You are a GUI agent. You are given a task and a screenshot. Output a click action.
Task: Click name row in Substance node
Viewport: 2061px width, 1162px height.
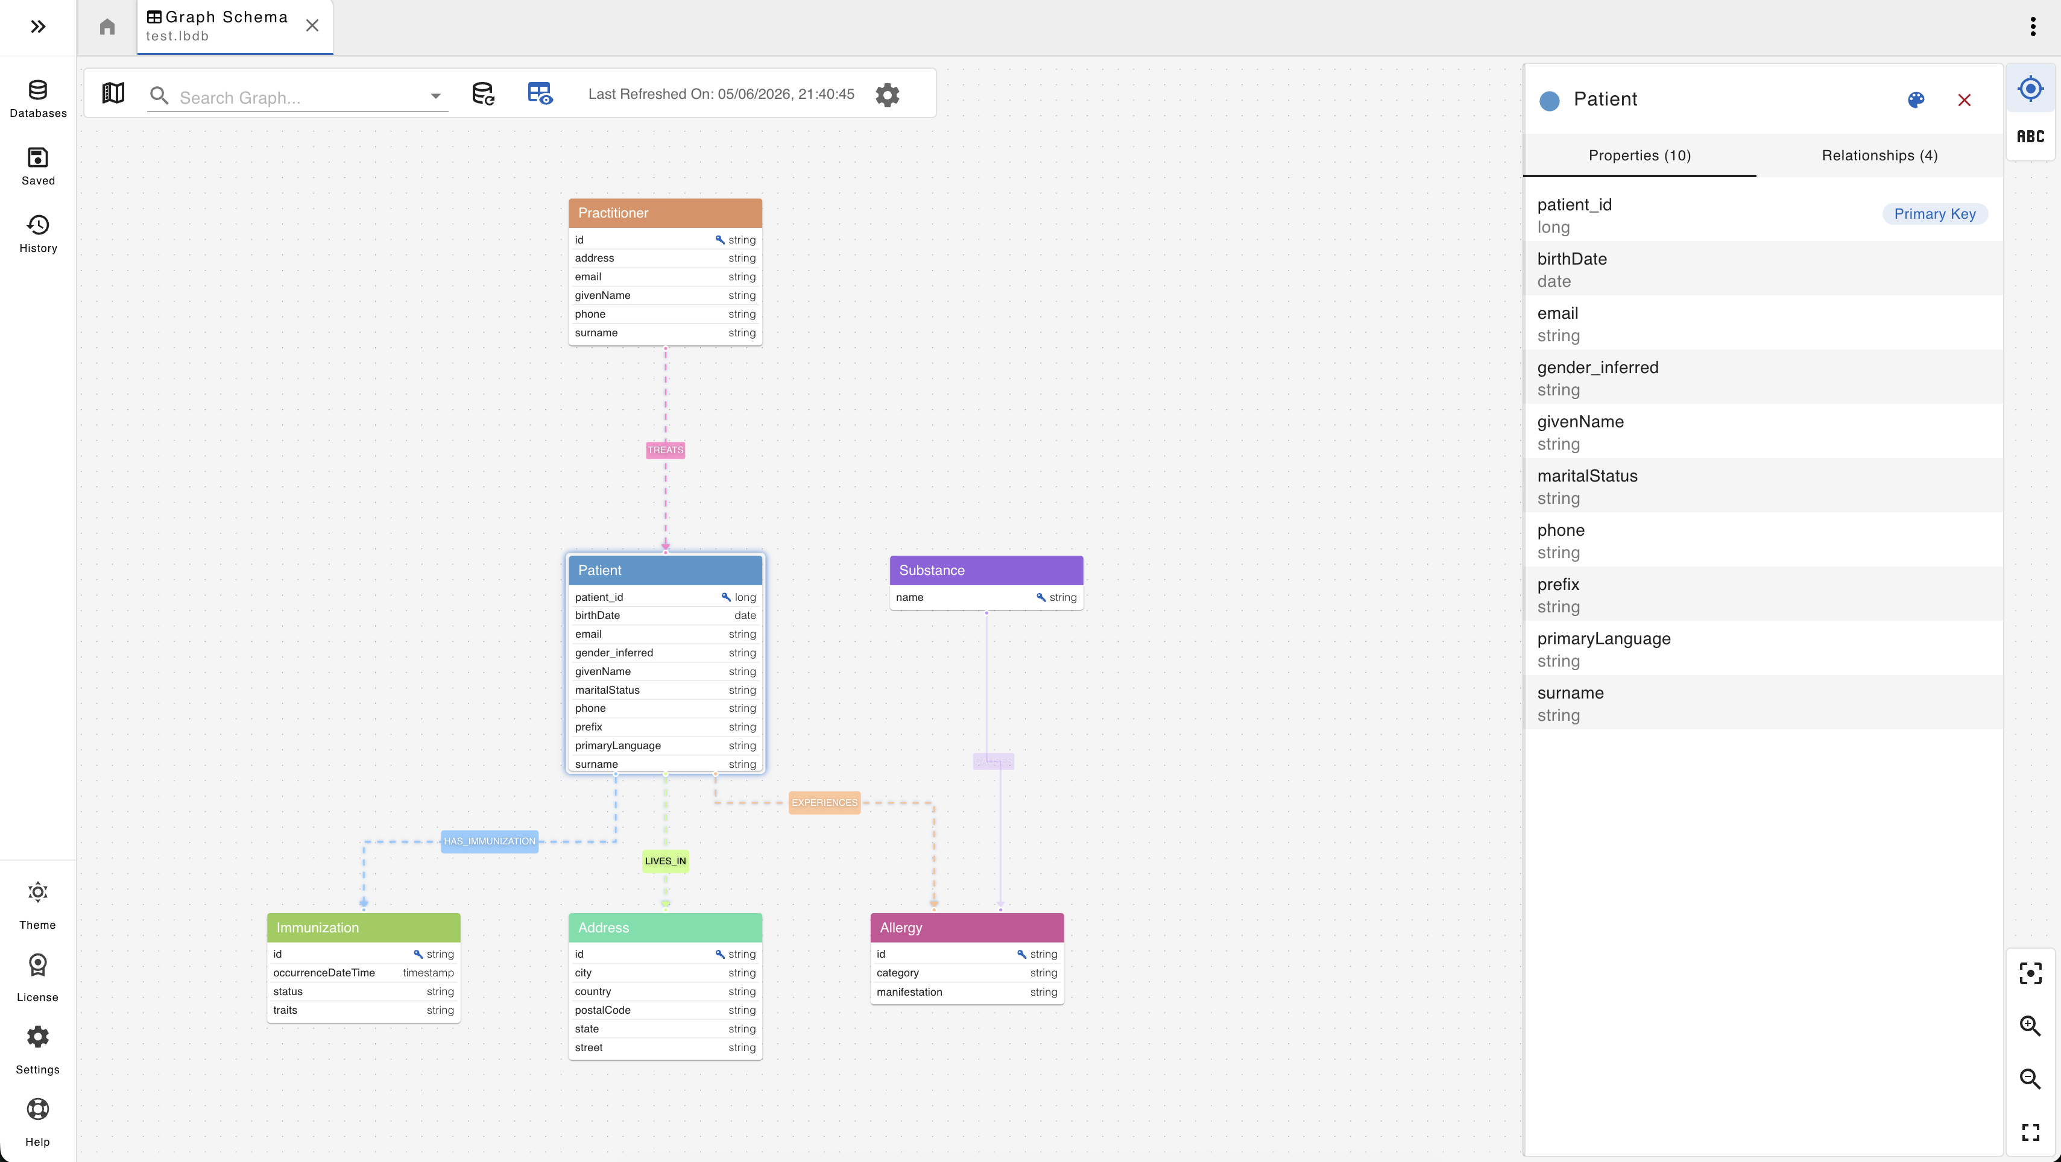986,597
